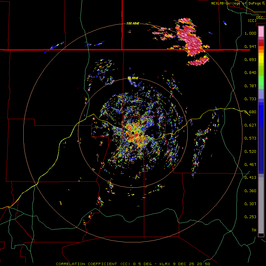Click the 0.413 scale label

[x=250, y=178]
